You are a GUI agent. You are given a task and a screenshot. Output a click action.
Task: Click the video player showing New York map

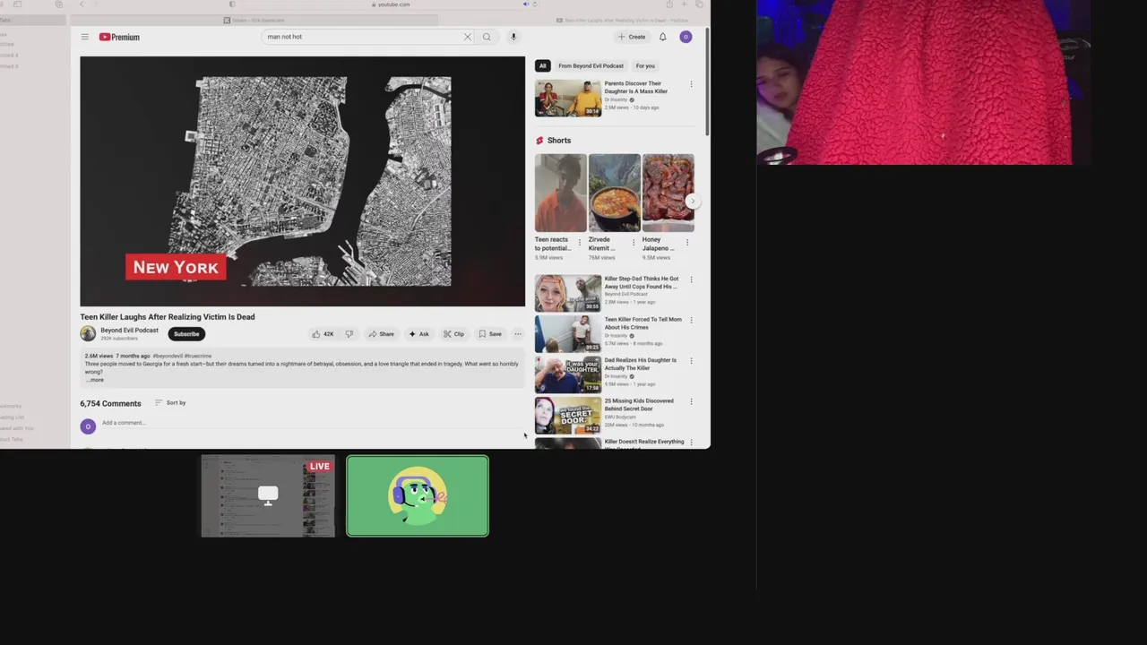click(302, 181)
